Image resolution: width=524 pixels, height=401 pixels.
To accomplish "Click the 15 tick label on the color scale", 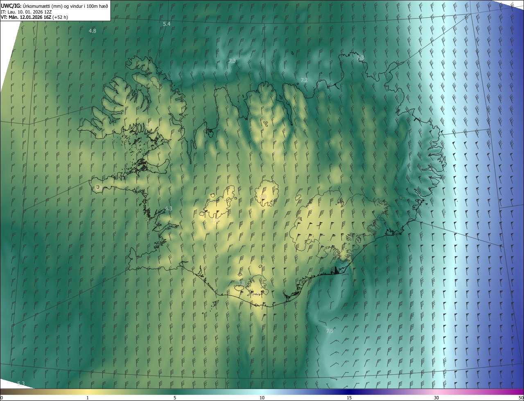I will (x=349, y=398).
